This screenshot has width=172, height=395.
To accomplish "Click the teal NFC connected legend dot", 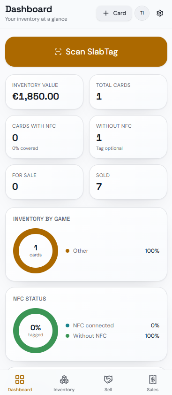I will pos(67,325).
